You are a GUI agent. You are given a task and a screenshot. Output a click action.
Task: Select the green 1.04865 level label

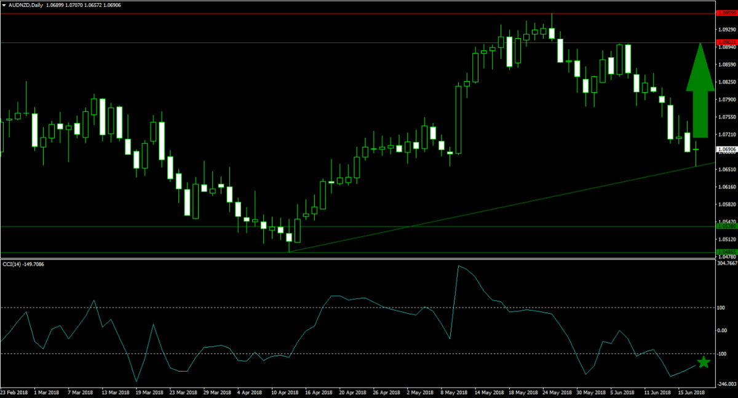click(726, 252)
